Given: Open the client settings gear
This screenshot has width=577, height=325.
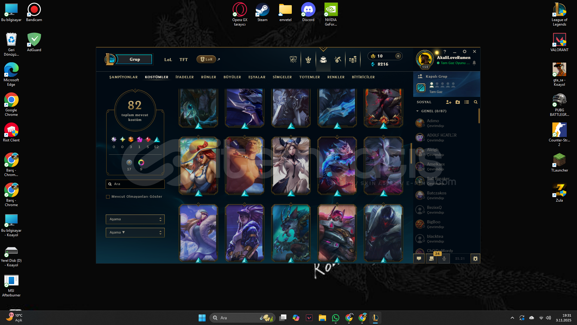Looking at the screenshot, I should (x=465, y=51).
